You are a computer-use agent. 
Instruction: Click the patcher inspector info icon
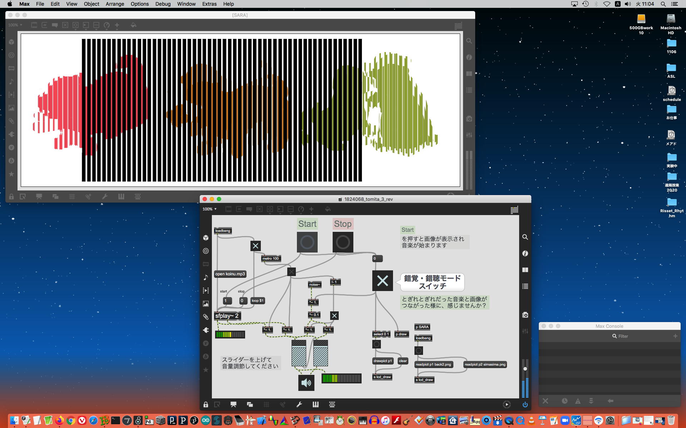(x=525, y=253)
